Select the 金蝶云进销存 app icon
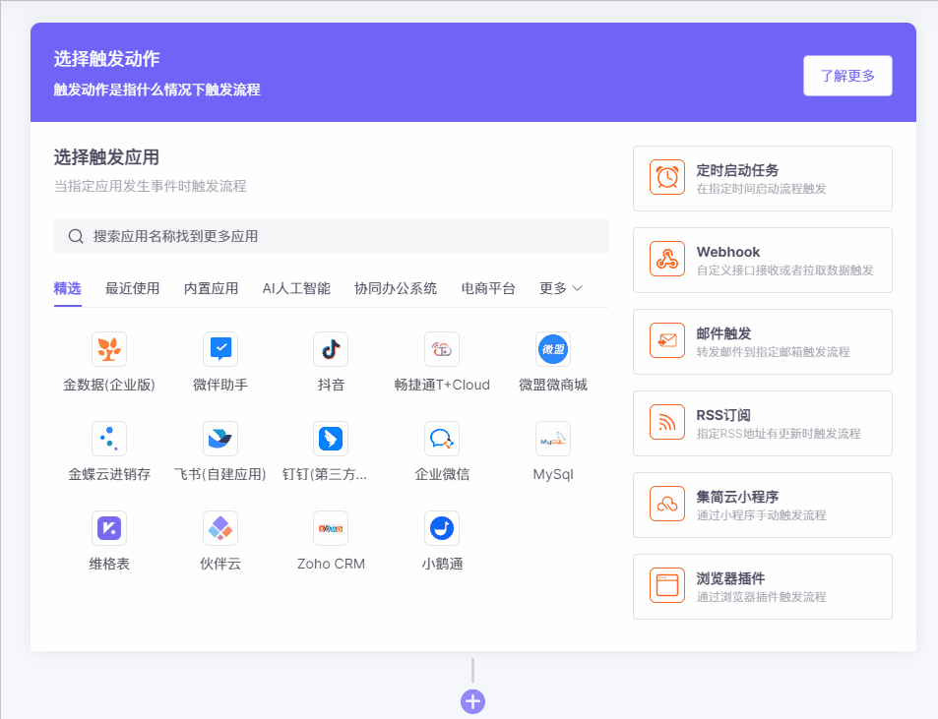 click(109, 439)
